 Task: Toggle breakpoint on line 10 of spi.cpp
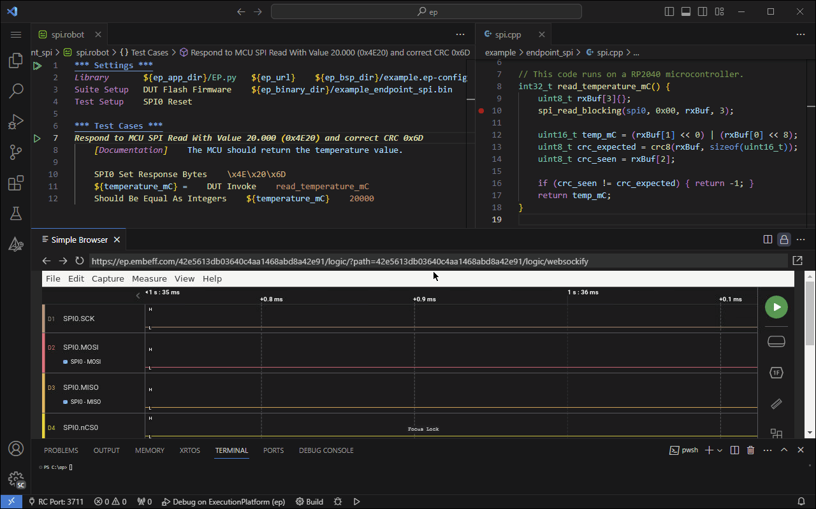481,111
